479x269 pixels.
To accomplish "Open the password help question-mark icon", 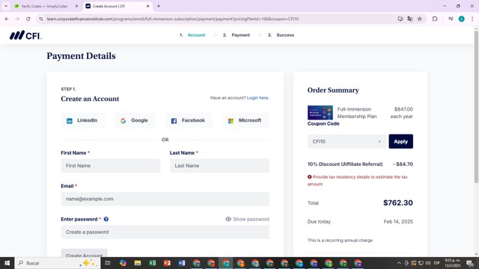I will click(106, 219).
